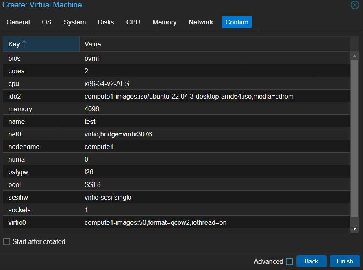Go to the System tab
The height and width of the screenshot is (270, 363).
pos(75,22)
